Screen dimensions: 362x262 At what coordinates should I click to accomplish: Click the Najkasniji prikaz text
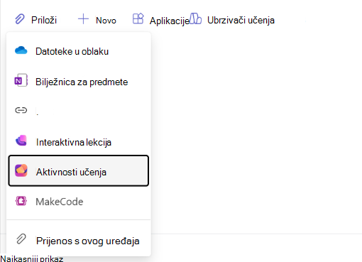pyautogui.click(x=32, y=258)
